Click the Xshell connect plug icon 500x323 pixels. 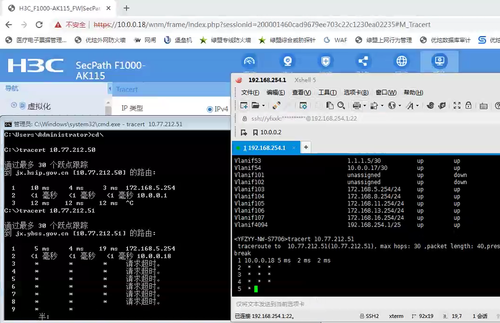click(276, 105)
